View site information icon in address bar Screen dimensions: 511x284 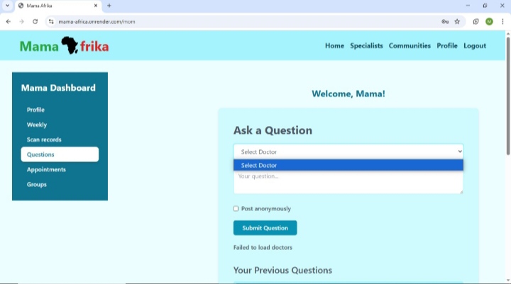(x=51, y=21)
